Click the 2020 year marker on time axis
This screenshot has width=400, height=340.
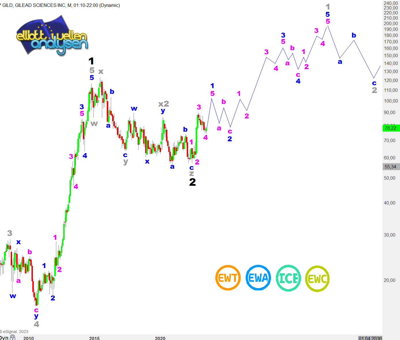click(x=160, y=338)
